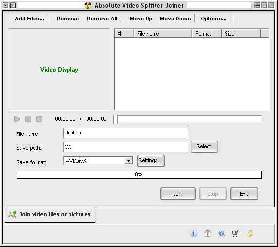The width and height of the screenshot is (278, 247).
Task: Click the video seek slider handle
Action: (x=115, y=119)
